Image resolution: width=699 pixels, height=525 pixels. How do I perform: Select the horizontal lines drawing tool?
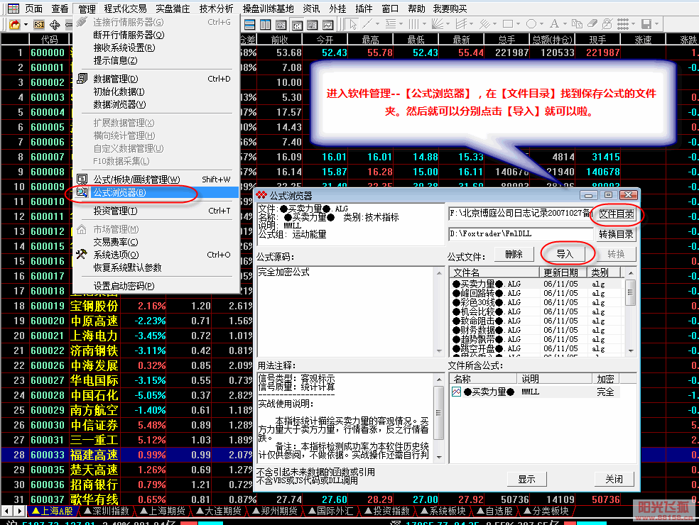(x=391, y=23)
